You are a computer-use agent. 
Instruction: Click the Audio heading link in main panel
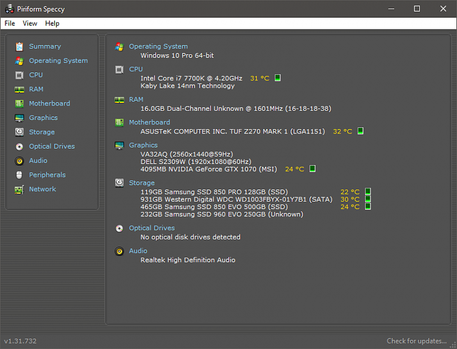point(138,251)
